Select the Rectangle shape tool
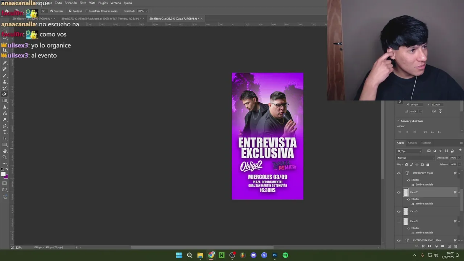 5,144
